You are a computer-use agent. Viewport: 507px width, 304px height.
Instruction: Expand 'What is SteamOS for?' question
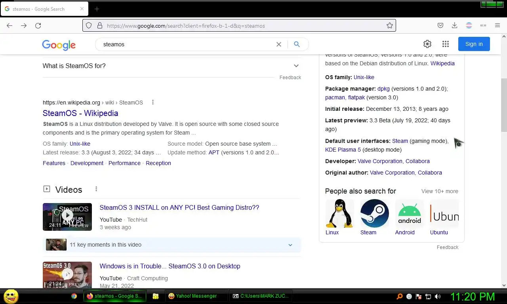[x=171, y=66]
